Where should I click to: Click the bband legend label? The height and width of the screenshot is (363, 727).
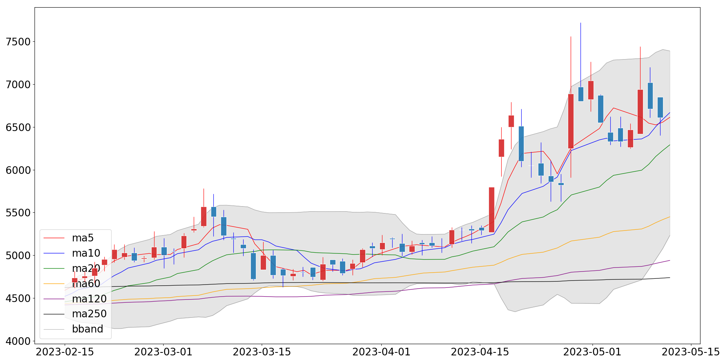click(x=88, y=329)
